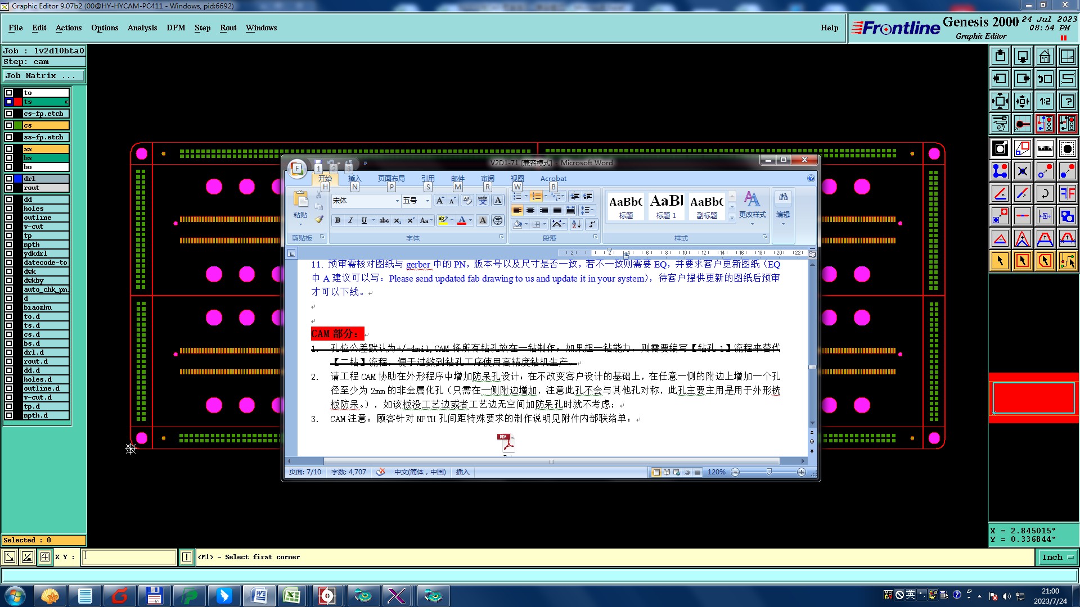Click the Word zoom slider handle
The image size is (1080, 607).
tap(769, 472)
